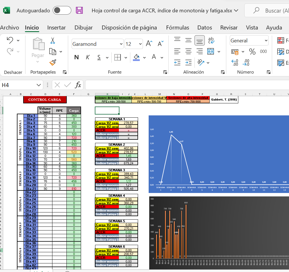The width and height of the screenshot is (289, 272).
Task: Expand the borders options arrow
Action: click(126, 58)
